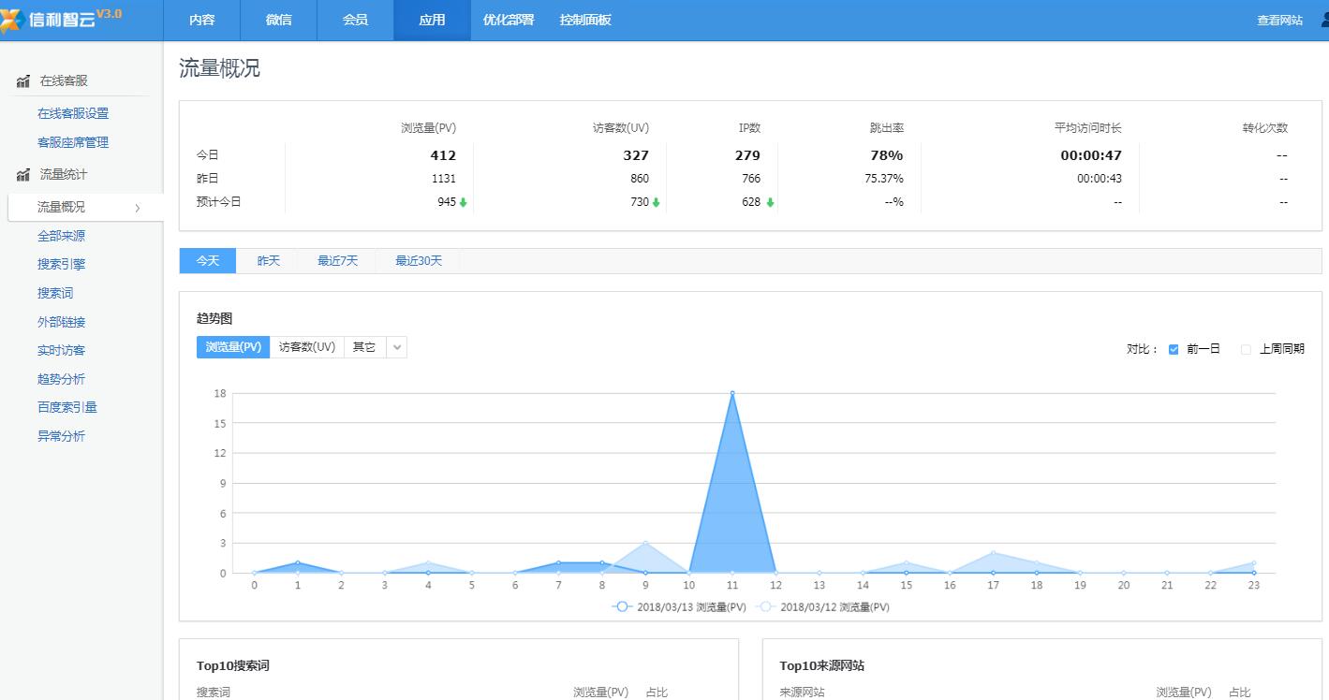Select 搜索引擎 in the sidebar
This screenshot has height=700, width=1329.
61,264
